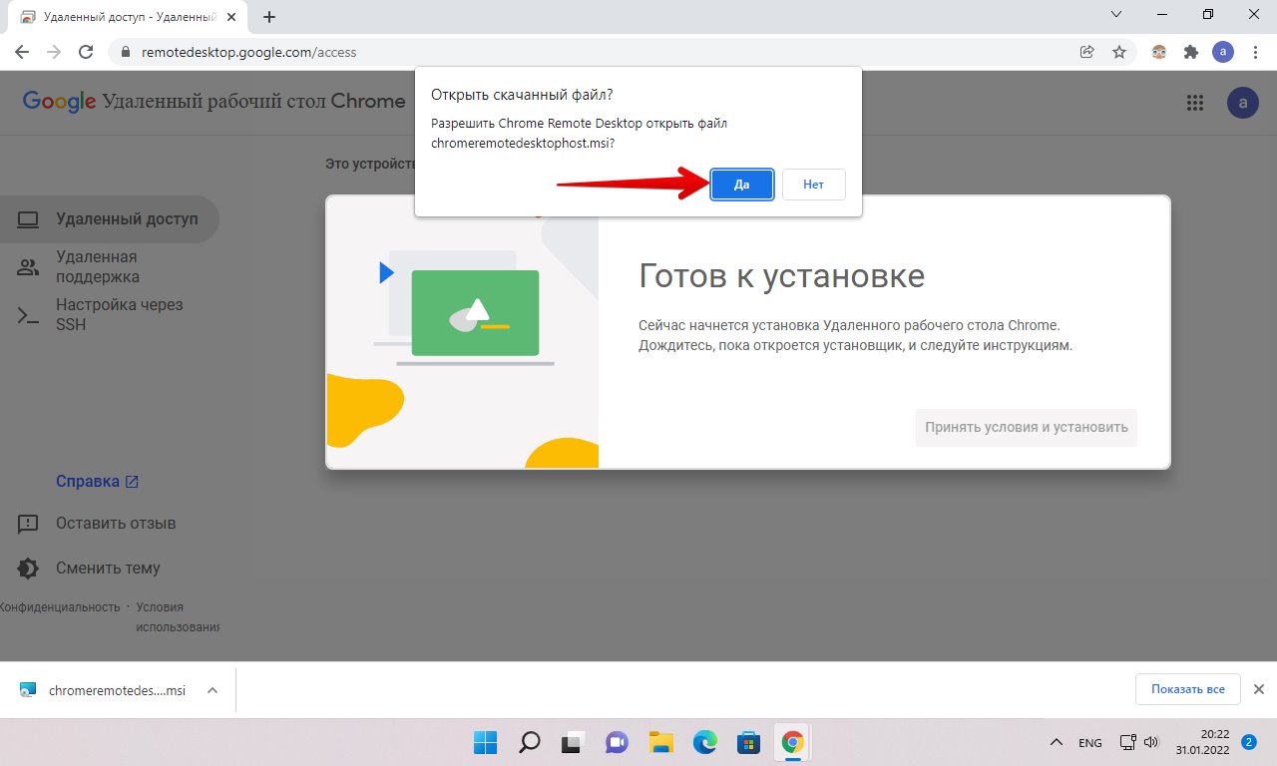Click the Нет button in the dialog
The height and width of the screenshot is (766, 1277).
coord(813,185)
